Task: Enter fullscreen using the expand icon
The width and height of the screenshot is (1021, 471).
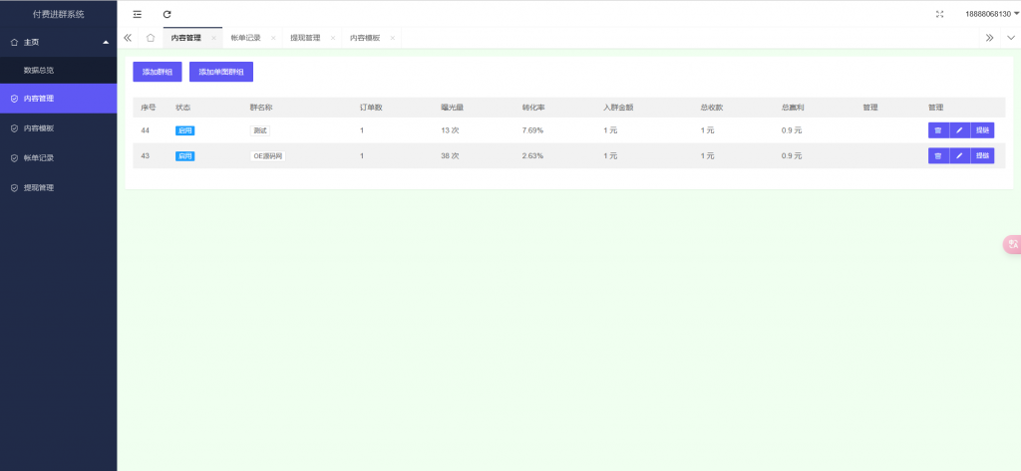Action: (939, 14)
